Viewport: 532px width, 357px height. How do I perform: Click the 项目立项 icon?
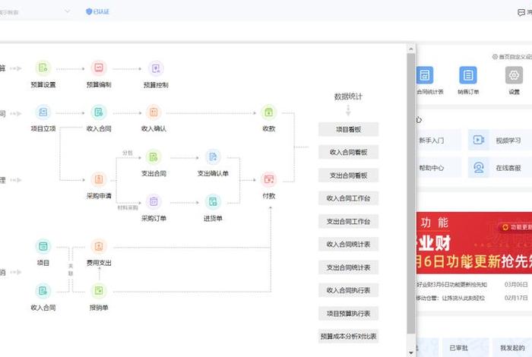coord(43,112)
